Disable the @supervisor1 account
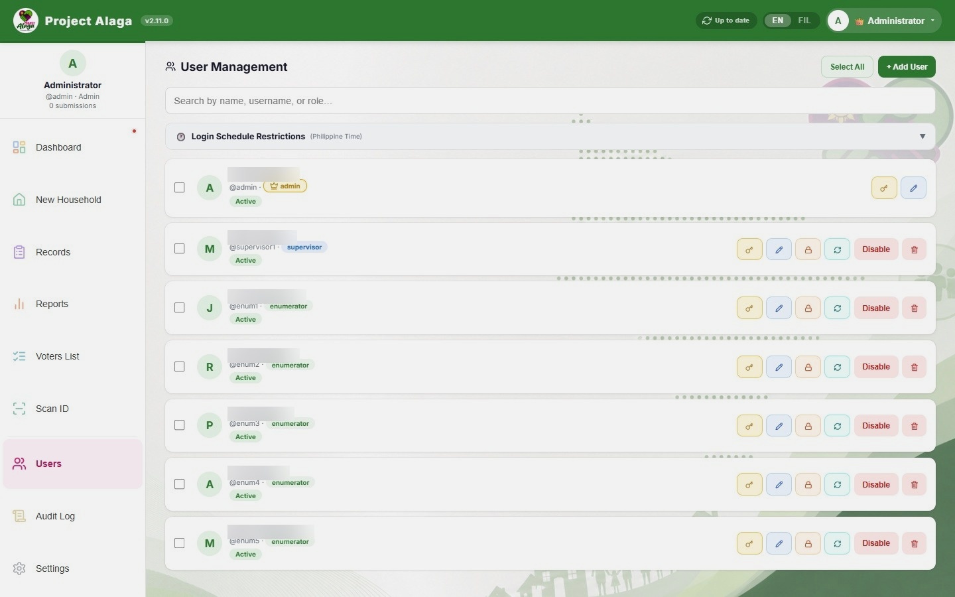The width and height of the screenshot is (955, 597). 876,249
